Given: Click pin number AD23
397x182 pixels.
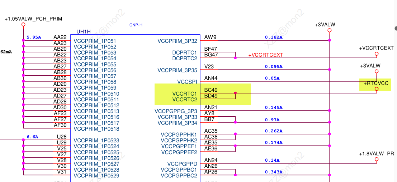Looking at the screenshot, I should click(x=60, y=90).
